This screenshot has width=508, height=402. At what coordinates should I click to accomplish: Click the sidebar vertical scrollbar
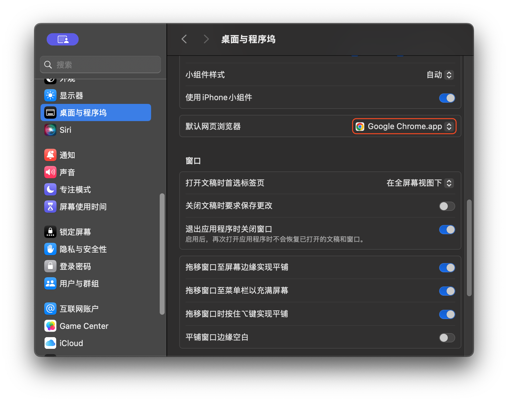tap(162, 254)
